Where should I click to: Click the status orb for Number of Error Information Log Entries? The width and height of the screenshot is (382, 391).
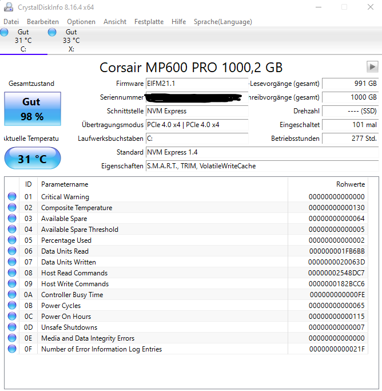tap(12, 349)
